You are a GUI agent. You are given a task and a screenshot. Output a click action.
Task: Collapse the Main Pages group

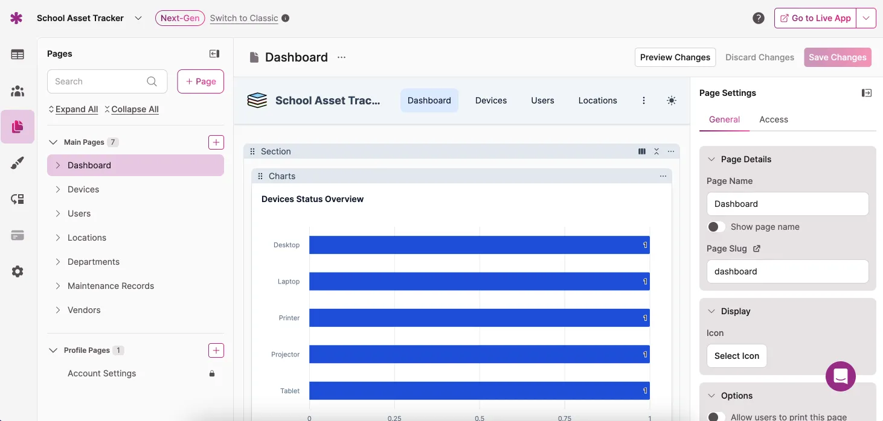[53, 142]
